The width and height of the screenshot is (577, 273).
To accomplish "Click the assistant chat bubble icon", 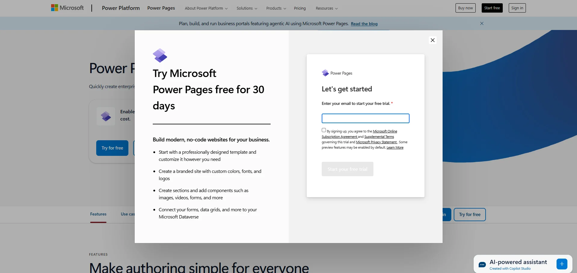I will click(x=482, y=265).
